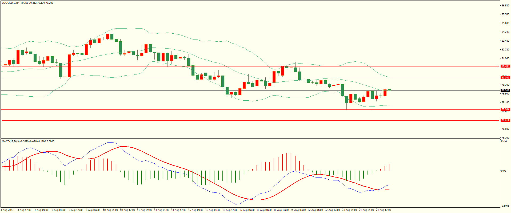Click the last red MACD histogram bar

pos(389,167)
